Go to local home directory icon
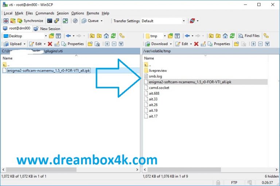 106,36
